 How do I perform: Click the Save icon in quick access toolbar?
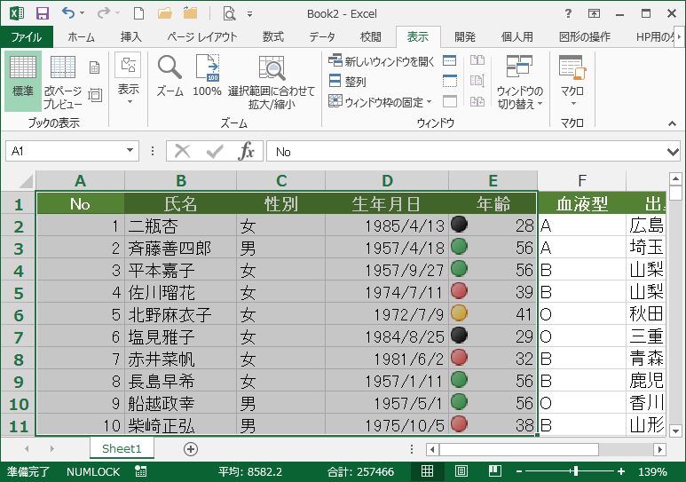coord(43,13)
